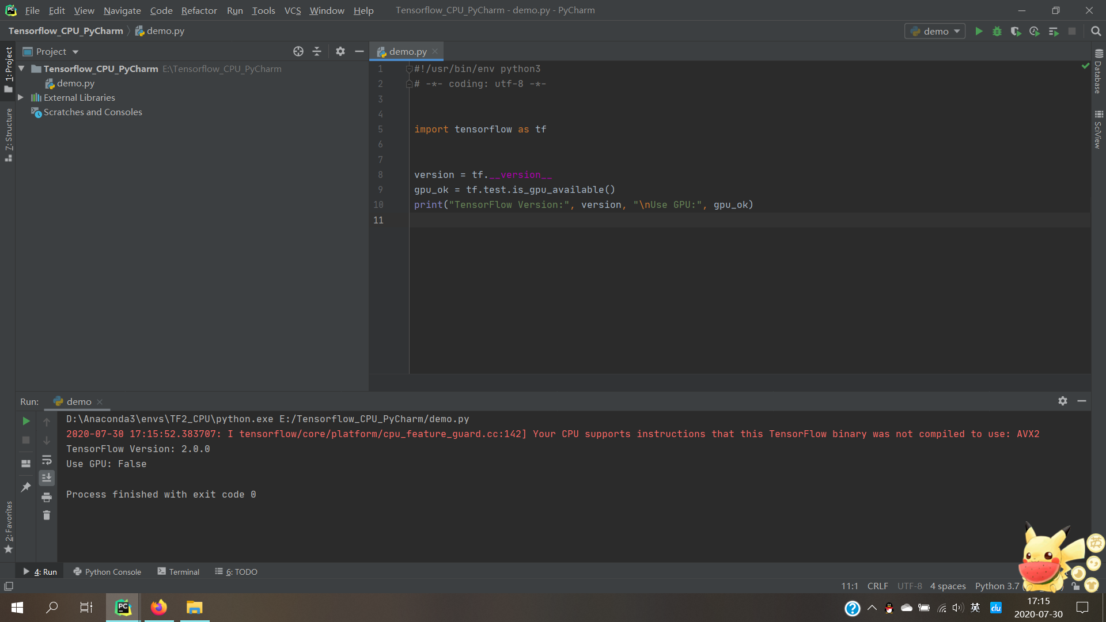
Task: Open the File menu
Action: pyautogui.click(x=32, y=10)
